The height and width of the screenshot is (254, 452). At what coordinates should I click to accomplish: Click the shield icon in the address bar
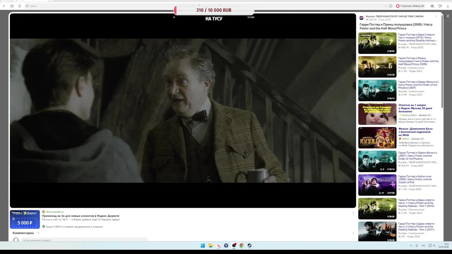pyautogui.click(x=27, y=6)
